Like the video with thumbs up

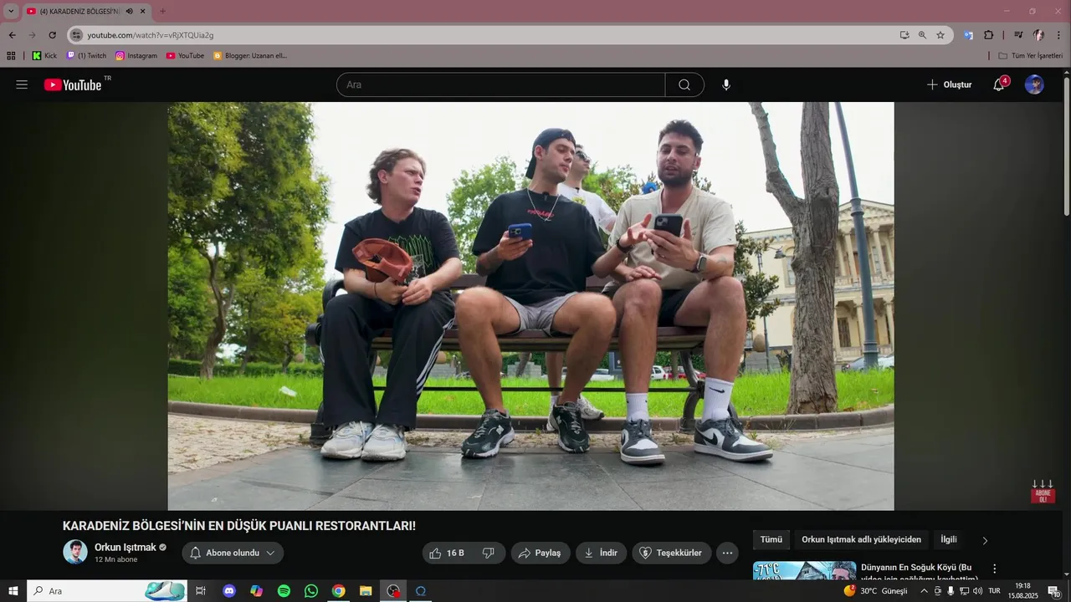[447, 553]
